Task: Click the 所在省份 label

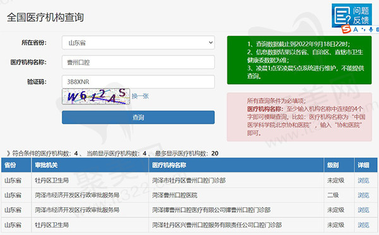Action: (34, 43)
